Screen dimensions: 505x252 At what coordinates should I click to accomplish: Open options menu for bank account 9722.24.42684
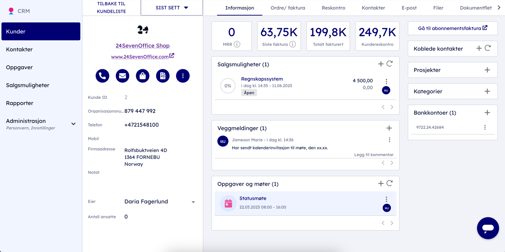click(x=485, y=127)
